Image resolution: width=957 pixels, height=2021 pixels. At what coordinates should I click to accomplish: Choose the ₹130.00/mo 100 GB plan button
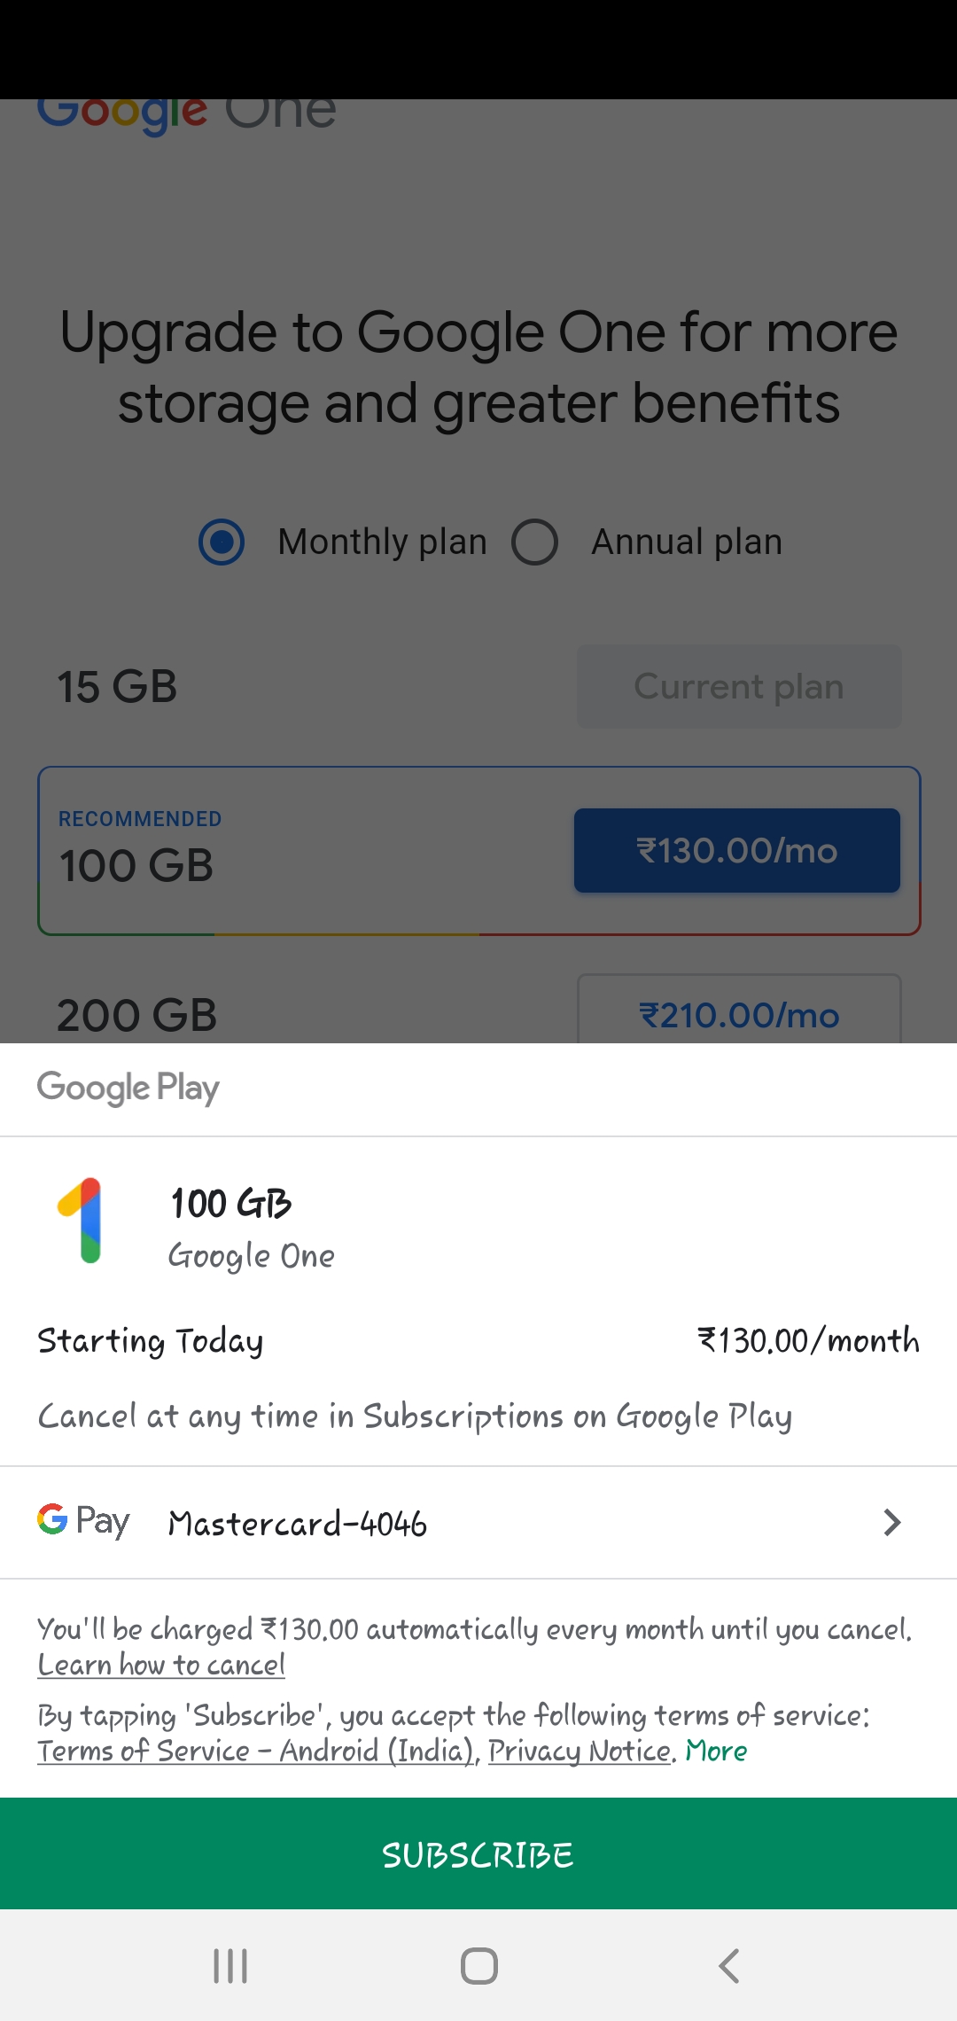pos(737,851)
